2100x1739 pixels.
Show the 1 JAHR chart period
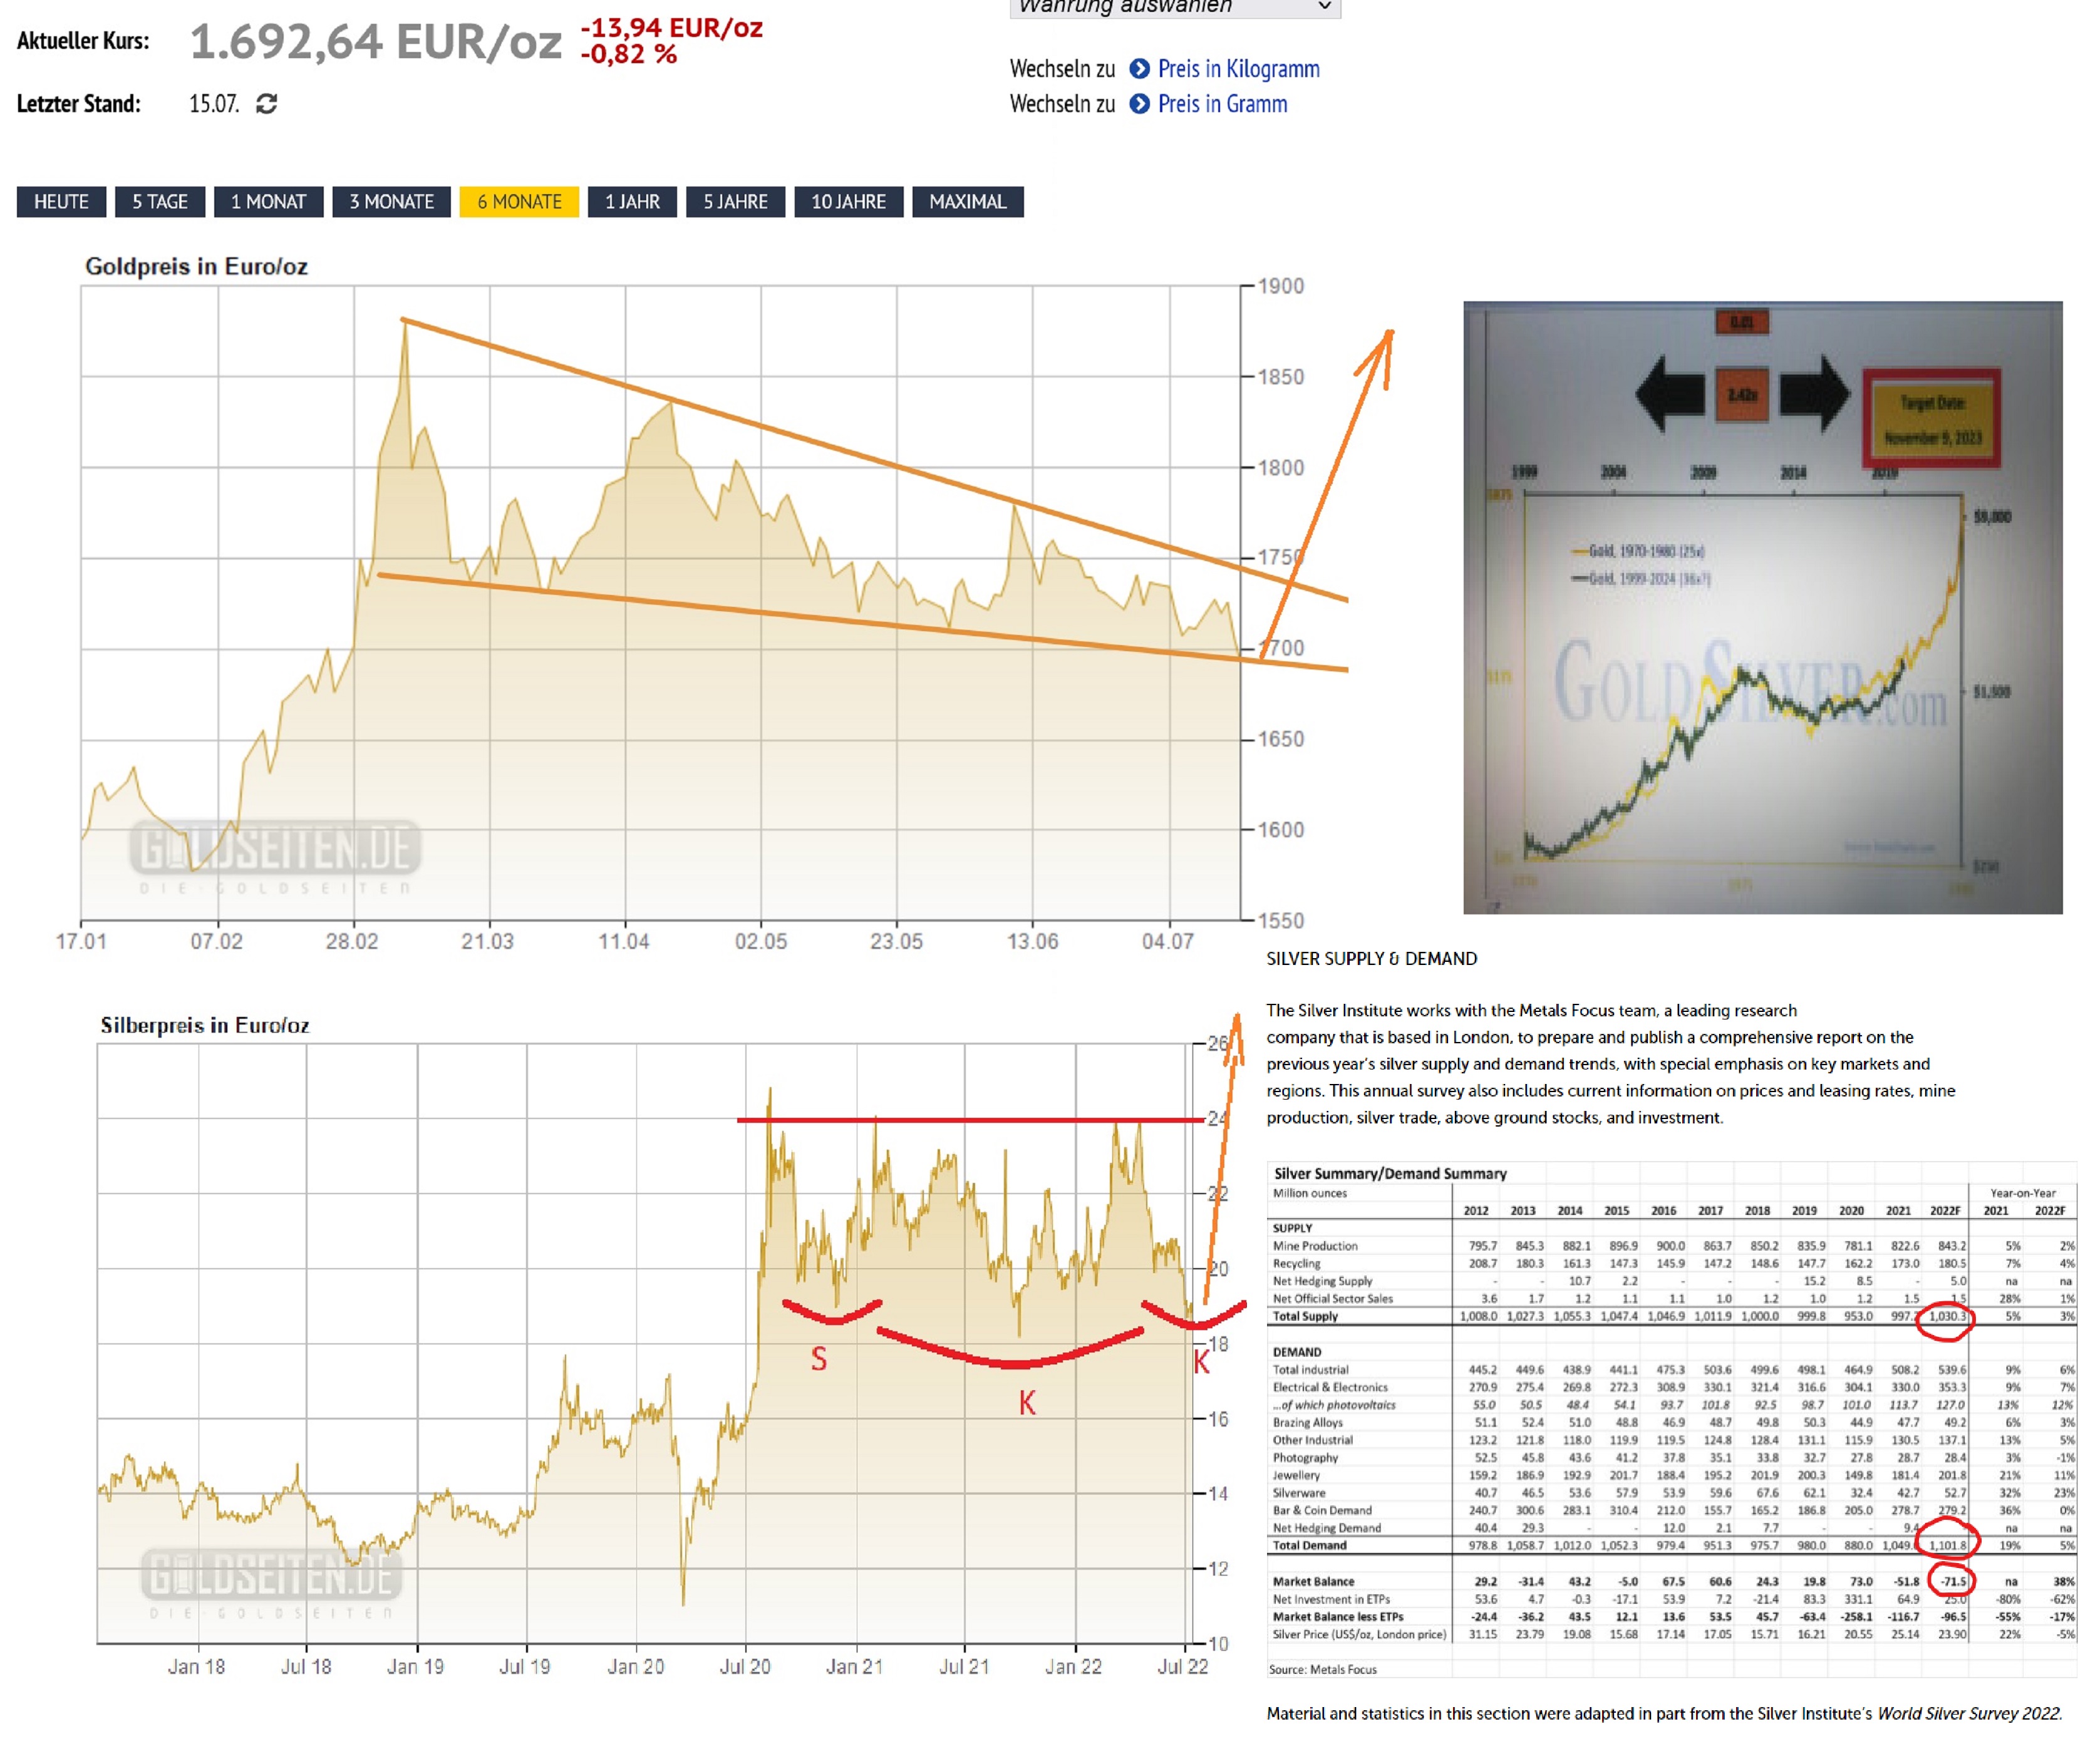coord(632,202)
